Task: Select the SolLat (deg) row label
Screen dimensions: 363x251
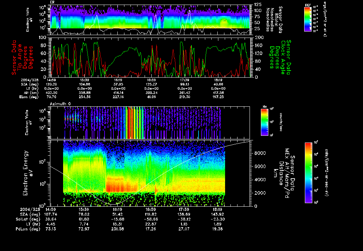Action: coord(28,219)
